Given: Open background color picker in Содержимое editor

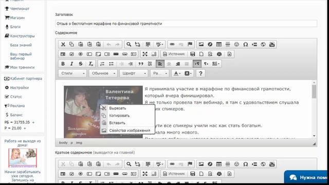Looking at the screenshot, I should [x=188, y=73].
